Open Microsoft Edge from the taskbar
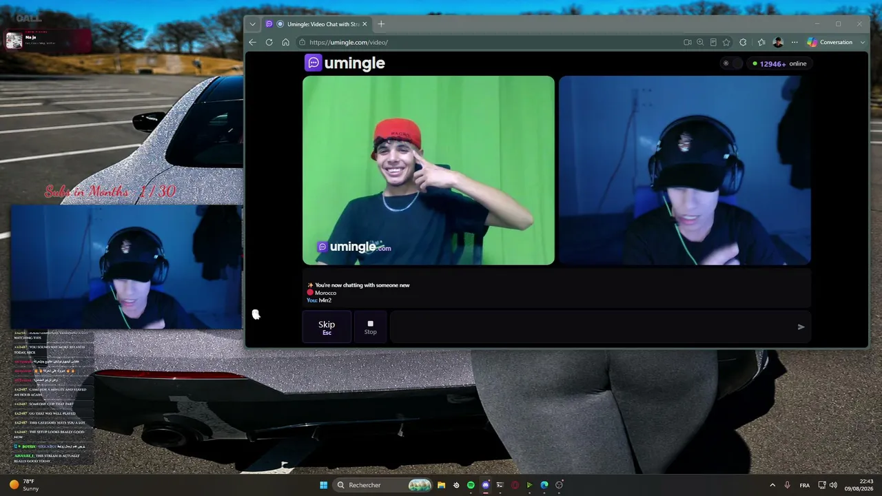 [544, 485]
